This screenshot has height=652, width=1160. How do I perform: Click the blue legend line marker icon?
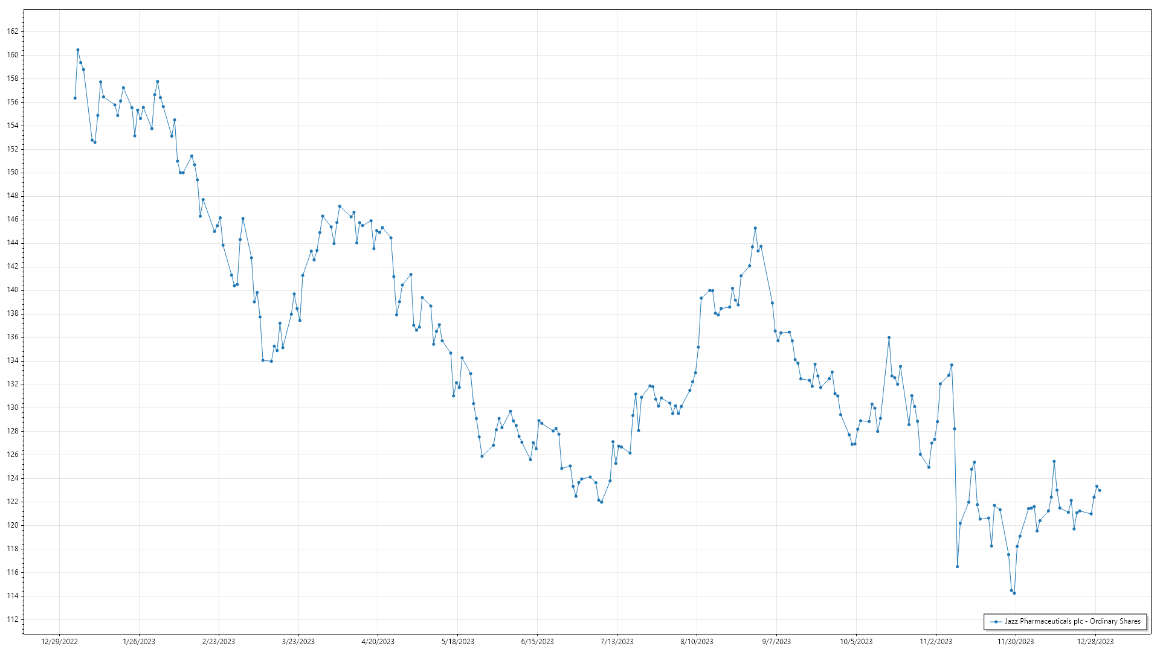(x=995, y=622)
